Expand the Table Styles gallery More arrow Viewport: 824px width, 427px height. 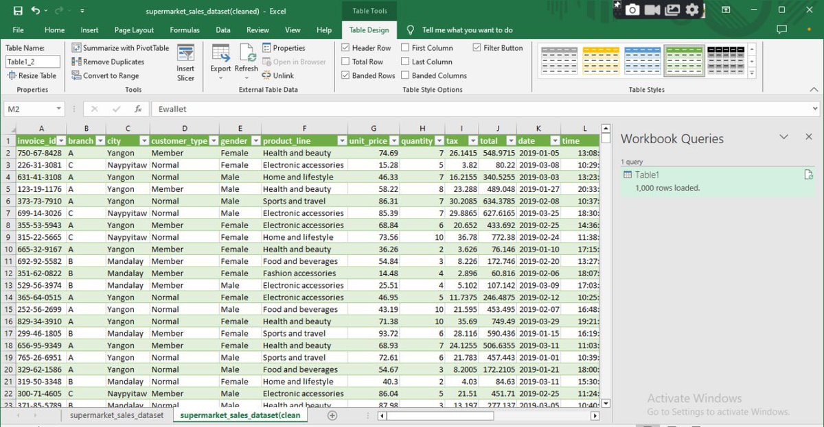coord(752,73)
